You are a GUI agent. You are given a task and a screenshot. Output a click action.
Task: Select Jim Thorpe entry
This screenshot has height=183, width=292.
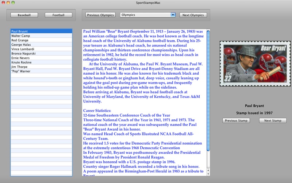pyautogui.click(x=41, y=67)
